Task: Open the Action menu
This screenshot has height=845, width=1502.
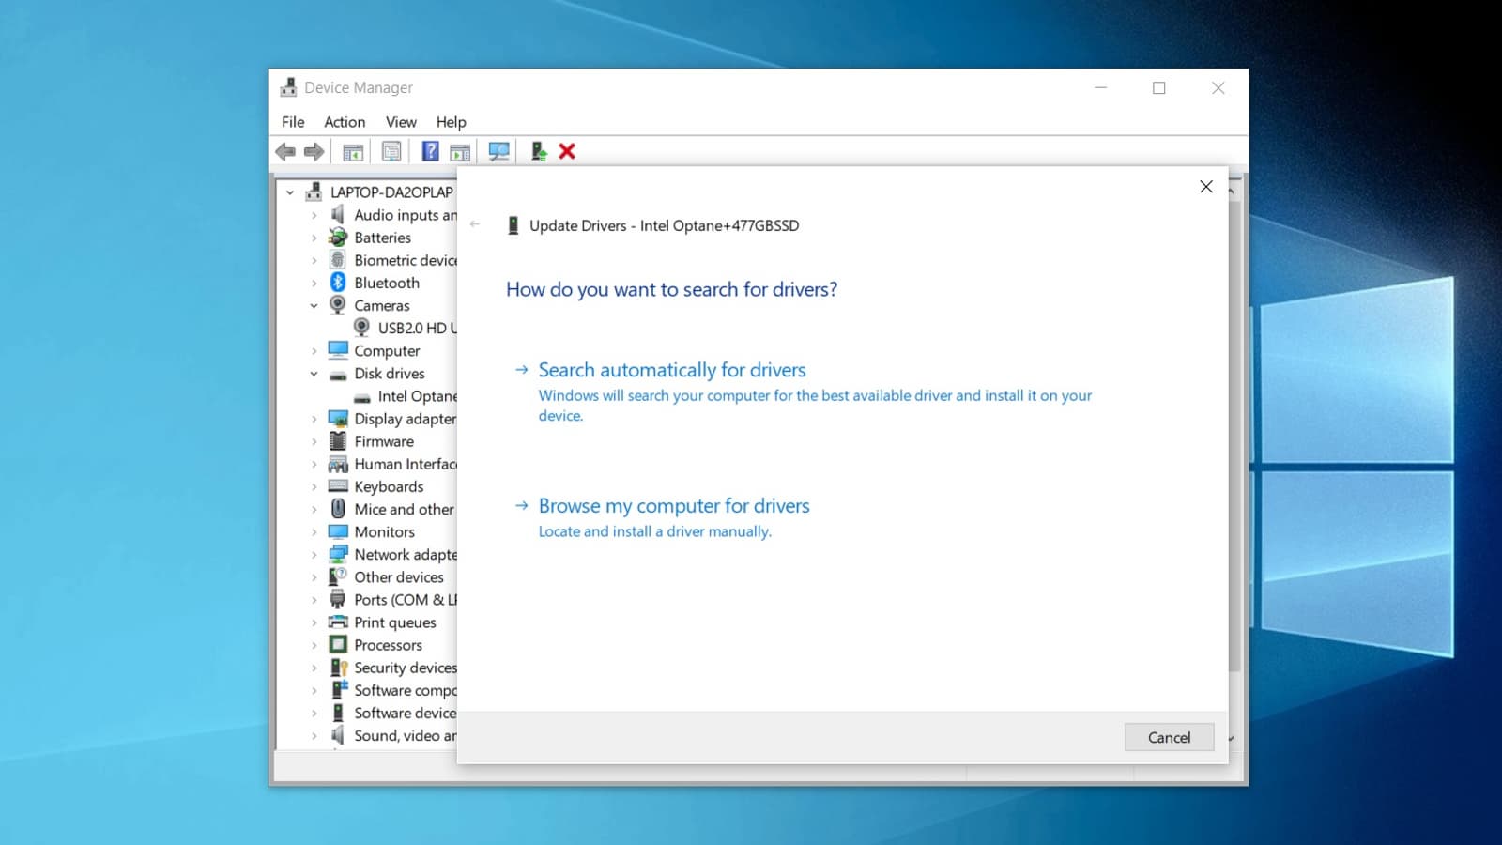Action: point(345,122)
